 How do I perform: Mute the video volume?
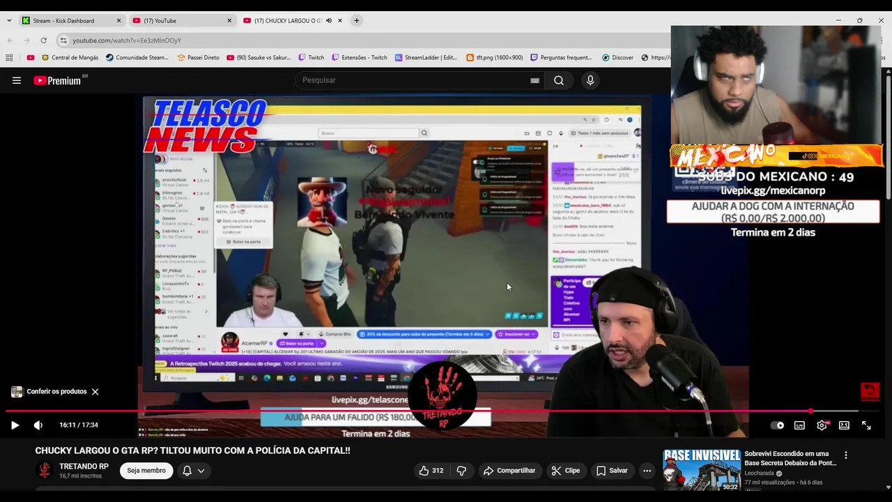[38, 425]
